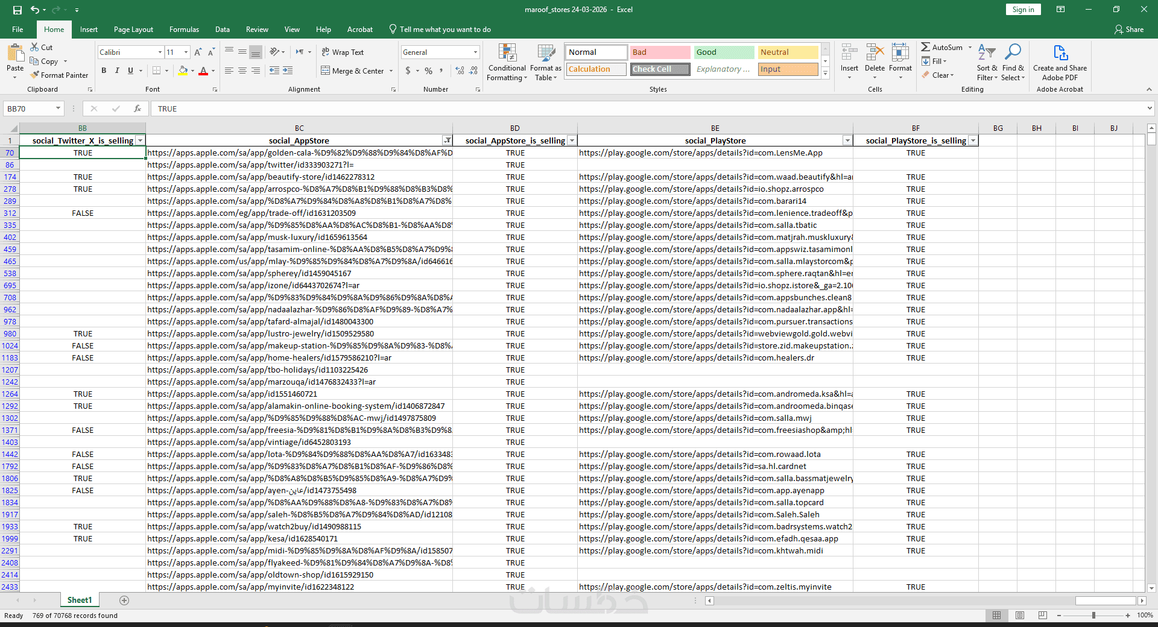1158x627 pixels.
Task: Toggle Merge & Center
Action: (x=353, y=71)
